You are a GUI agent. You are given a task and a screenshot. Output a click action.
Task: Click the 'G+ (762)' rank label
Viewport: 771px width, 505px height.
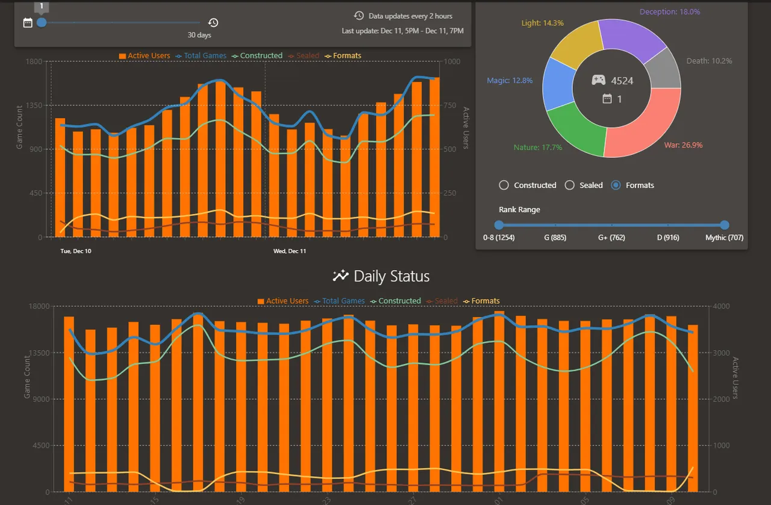click(611, 237)
